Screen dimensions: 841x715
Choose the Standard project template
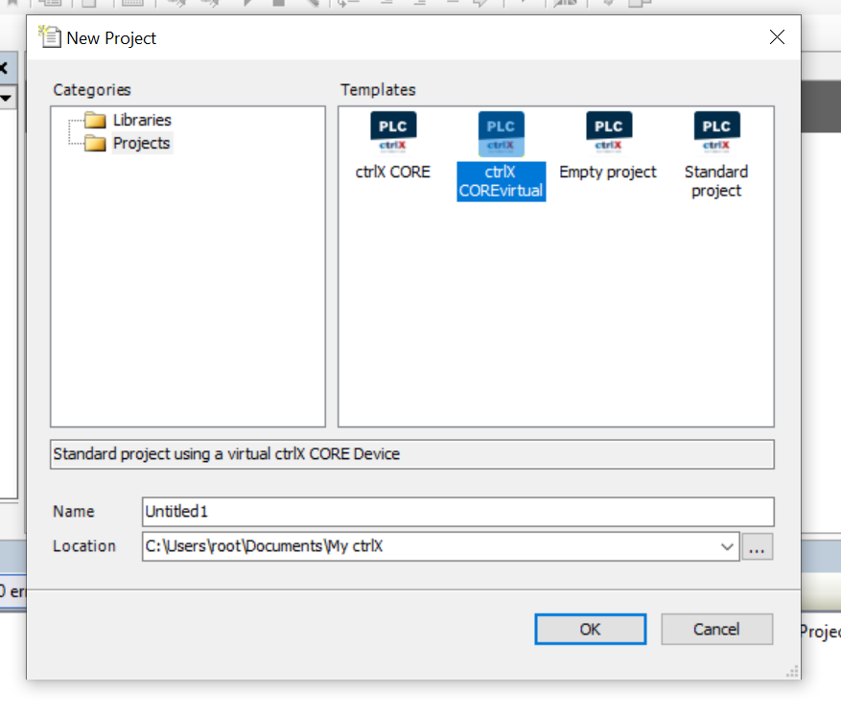[x=716, y=155]
